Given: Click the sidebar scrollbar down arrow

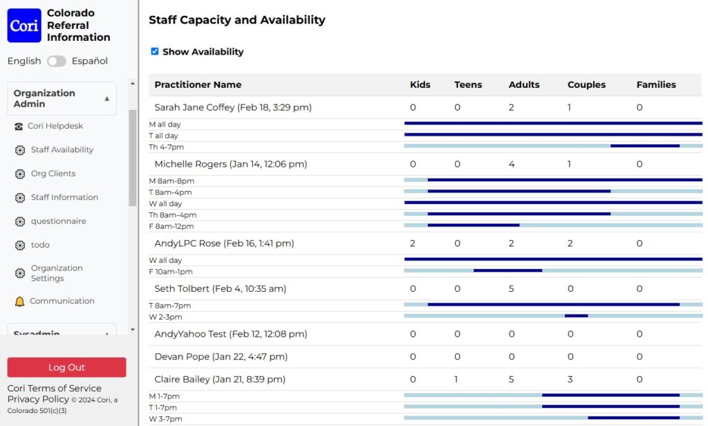Looking at the screenshot, I should click(x=133, y=330).
